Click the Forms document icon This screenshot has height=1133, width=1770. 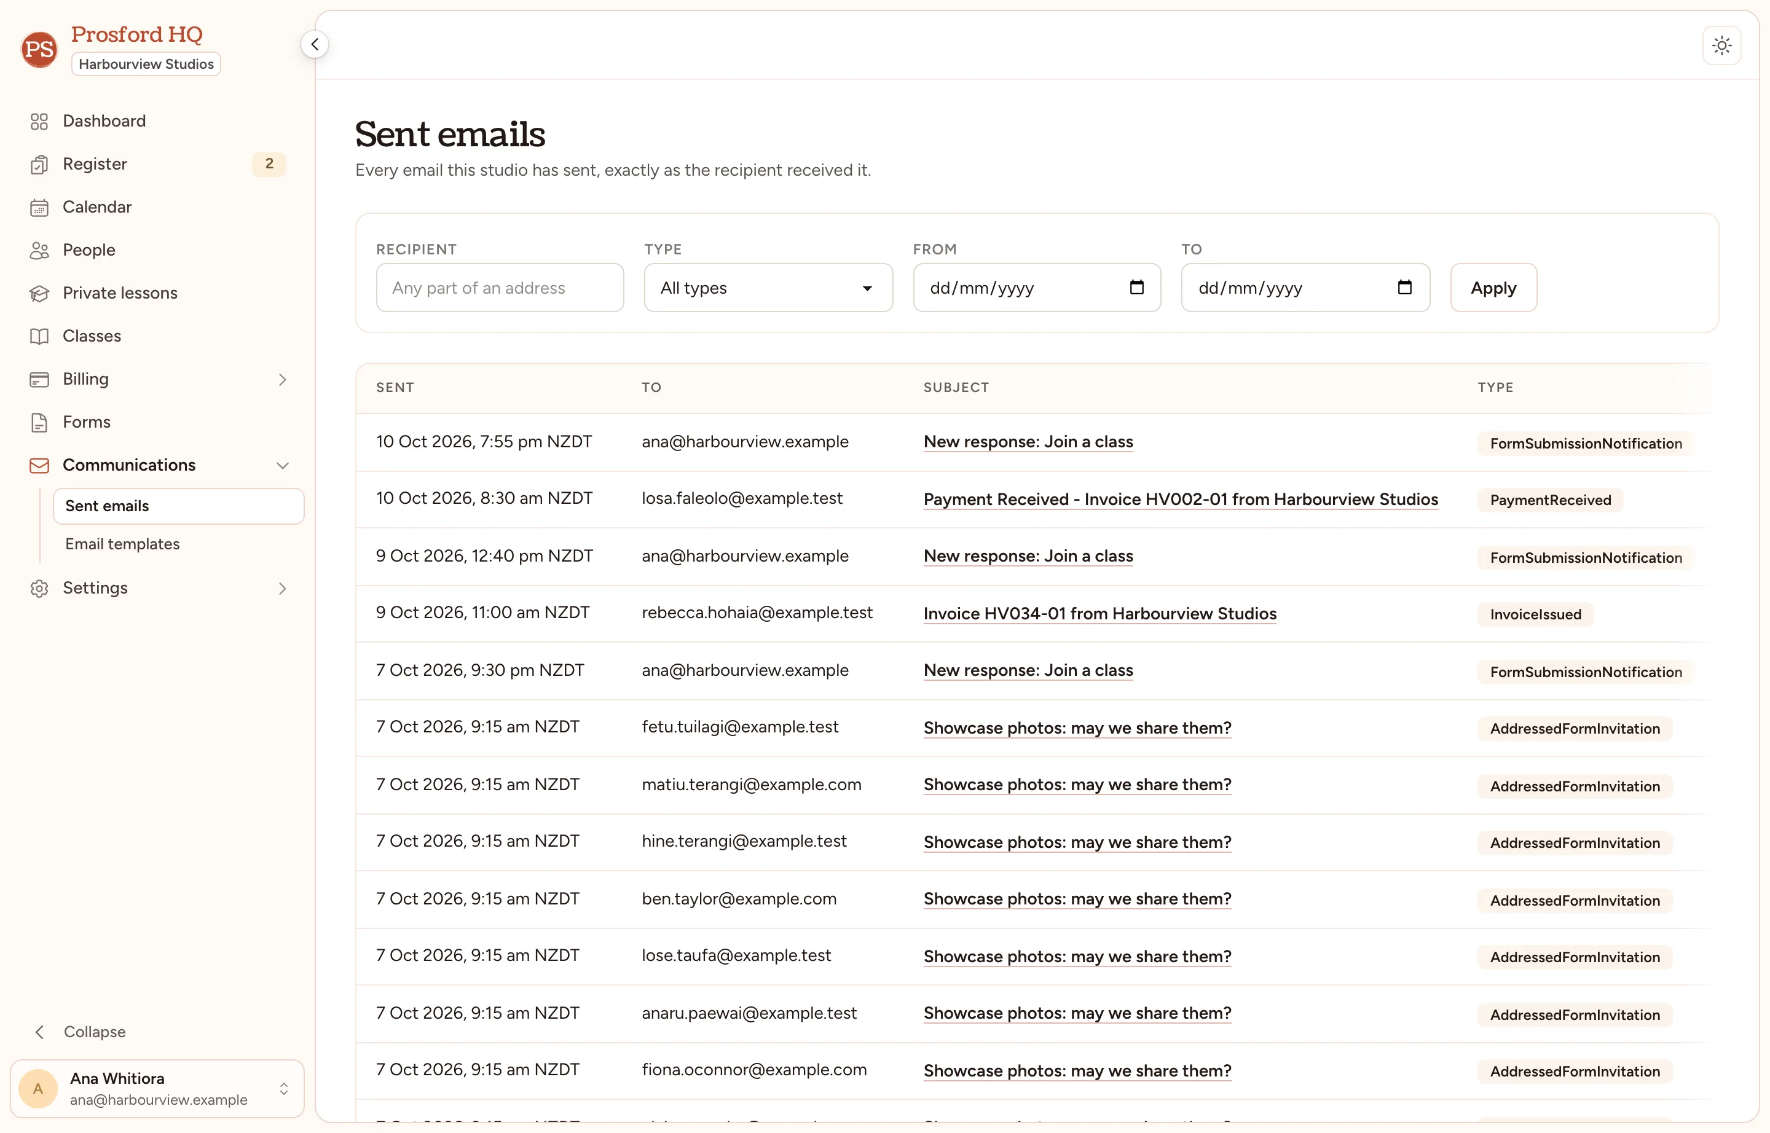pyautogui.click(x=39, y=422)
